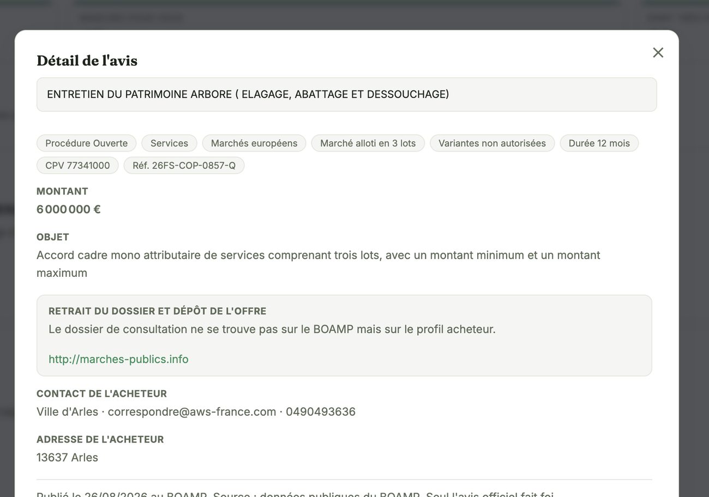The image size is (709, 497).
Task: Click the Services tag
Action: pos(169,143)
